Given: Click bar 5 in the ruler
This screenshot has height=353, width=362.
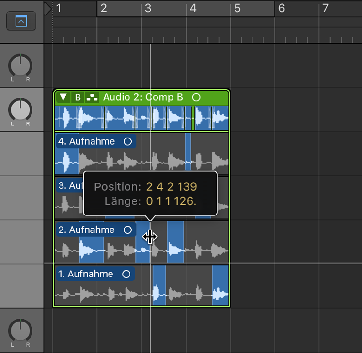Looking at the screenshot, I should tap(237, 8).
